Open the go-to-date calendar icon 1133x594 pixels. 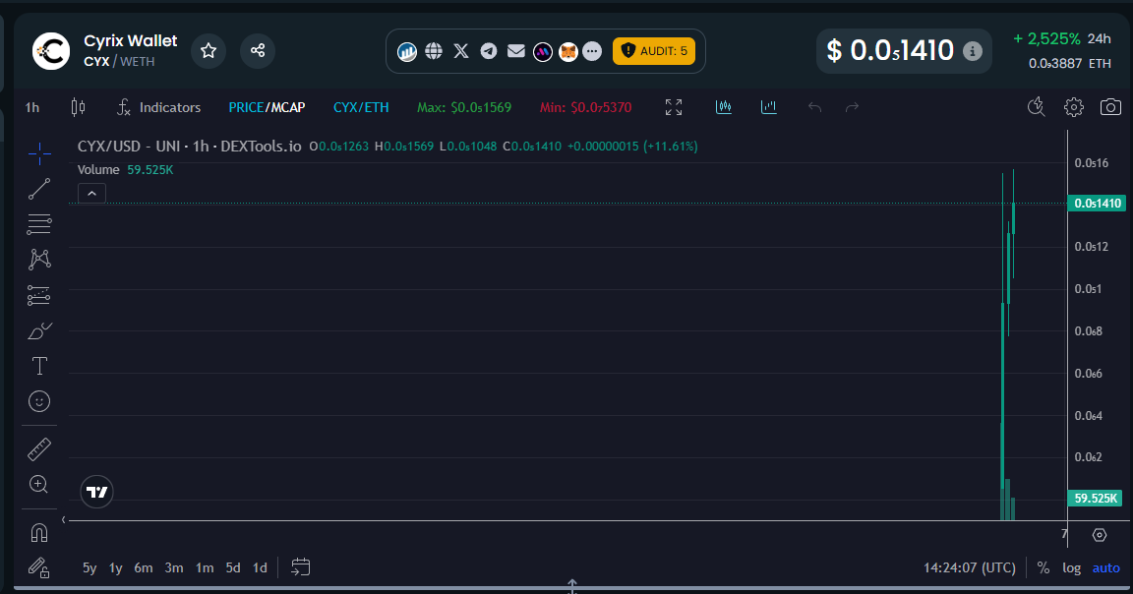pos(301,567)
